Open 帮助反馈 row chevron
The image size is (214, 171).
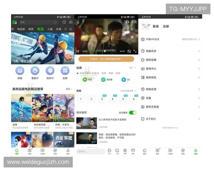(x=199, y=89)
